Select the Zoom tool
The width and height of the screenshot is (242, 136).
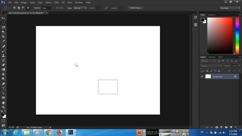coord(3,107)
